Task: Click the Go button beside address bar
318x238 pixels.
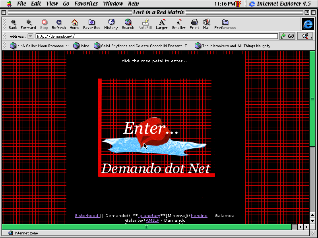Action: point(287,36)
